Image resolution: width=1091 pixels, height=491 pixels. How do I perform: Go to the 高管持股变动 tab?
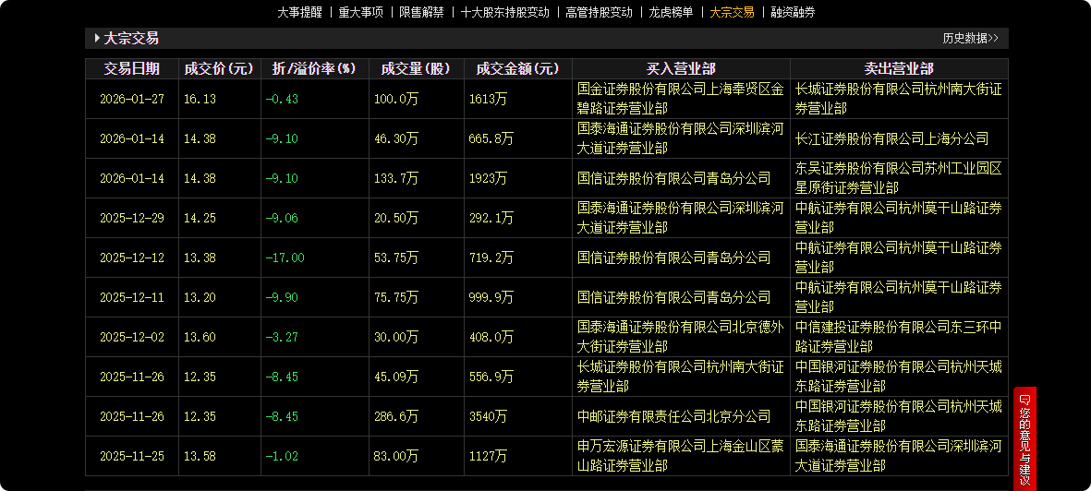point(599,12)
